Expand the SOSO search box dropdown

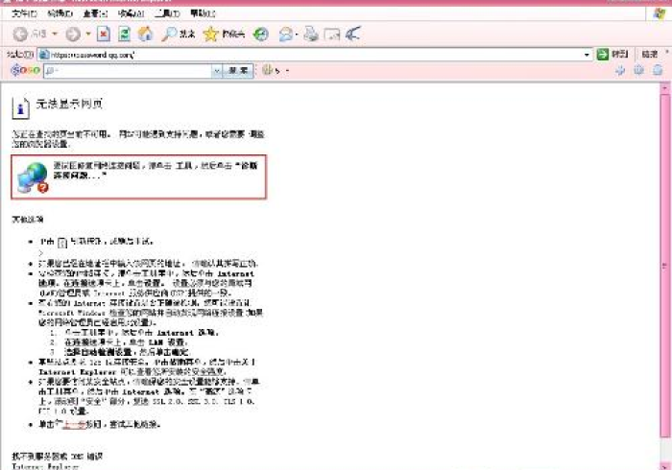pos(218,71)
